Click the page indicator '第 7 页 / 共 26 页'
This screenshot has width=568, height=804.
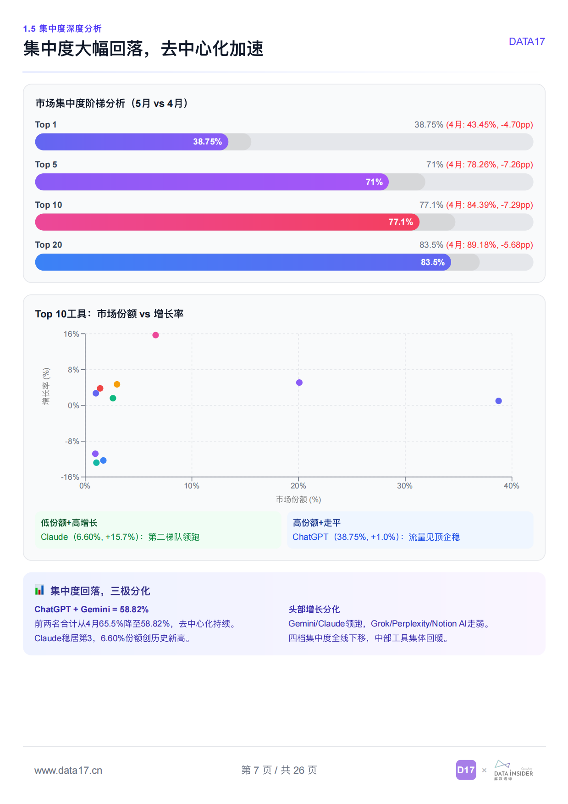pos(279,770)
